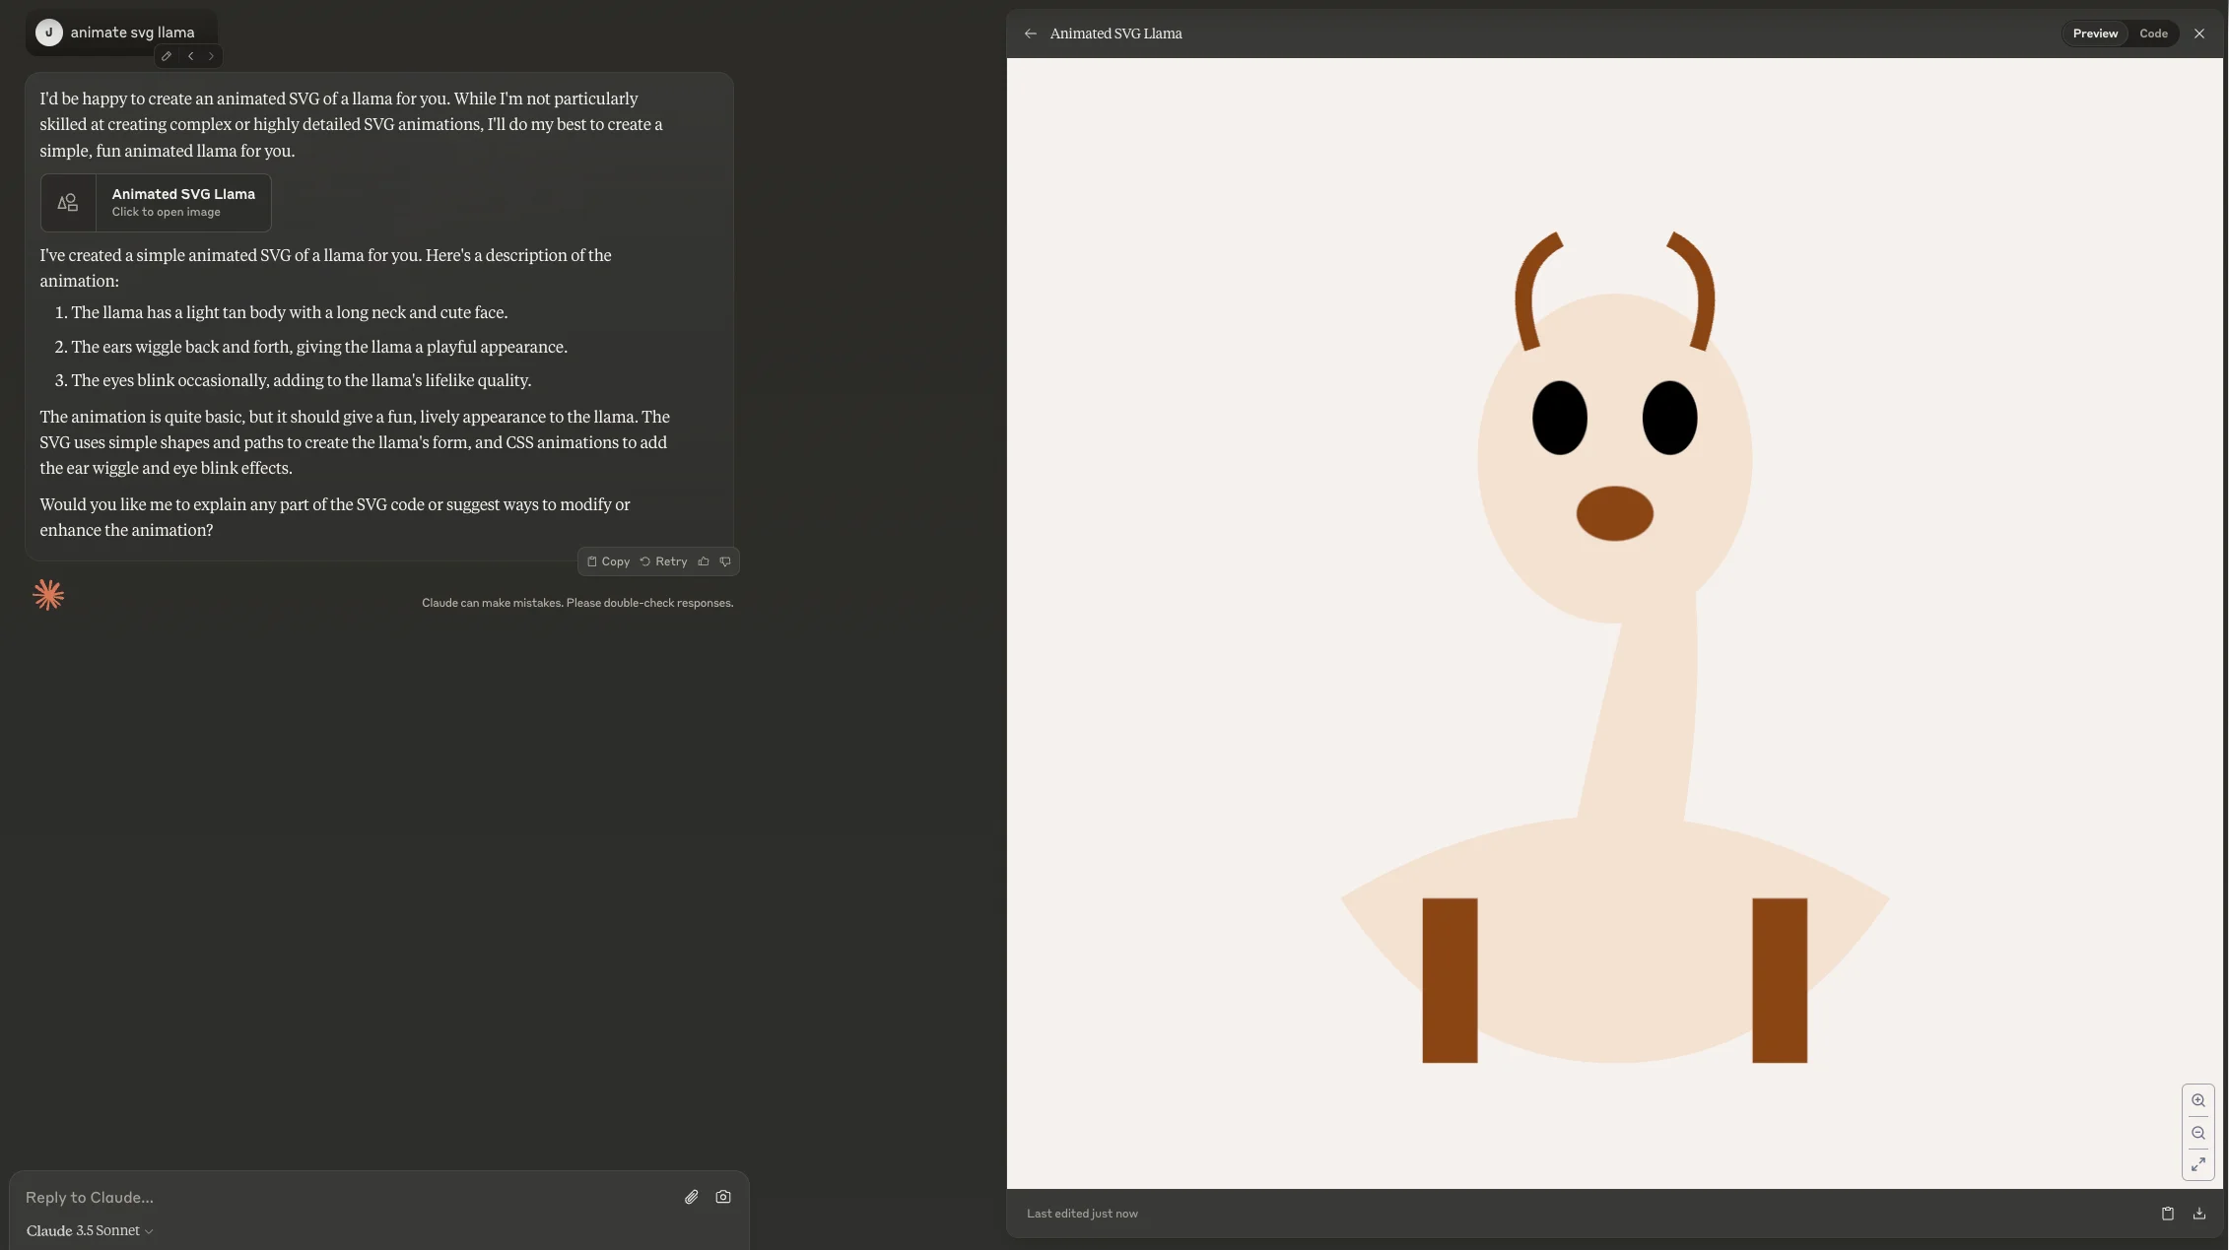Expand the artifact to fullscreen
This screenshot has width=2229, height=1250.
[2198, 1163]
